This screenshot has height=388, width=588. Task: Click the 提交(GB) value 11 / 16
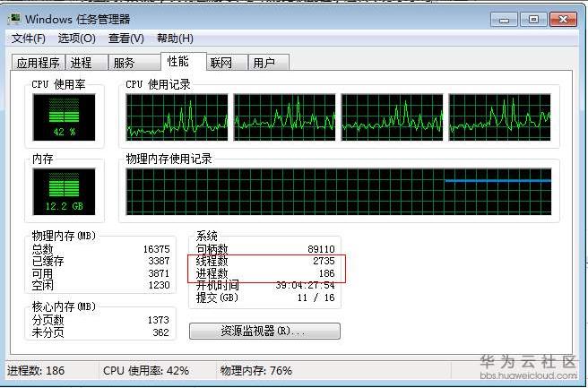pyautogui.click(x=316, y=297)
